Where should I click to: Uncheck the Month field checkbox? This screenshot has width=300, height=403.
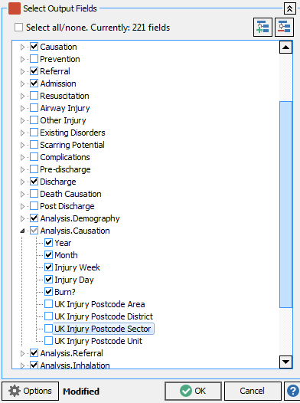(48, 255)
